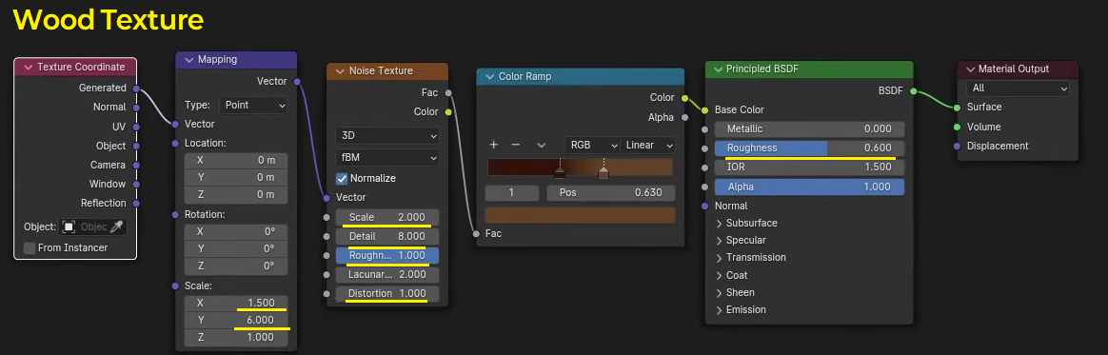Enable the From Instancer checkbox
Screen dimensions: 1108x355
click(x=30, y=248)
